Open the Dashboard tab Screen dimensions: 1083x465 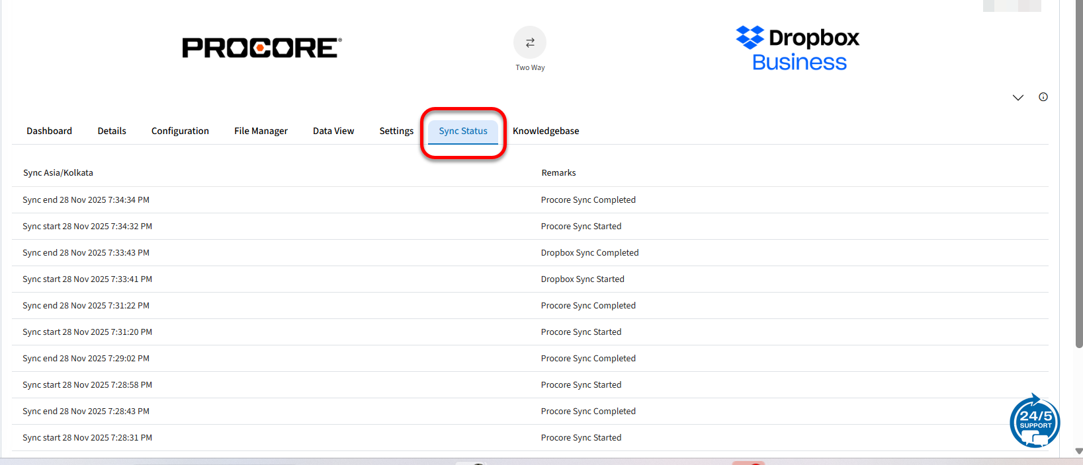[x=50, y=131]
